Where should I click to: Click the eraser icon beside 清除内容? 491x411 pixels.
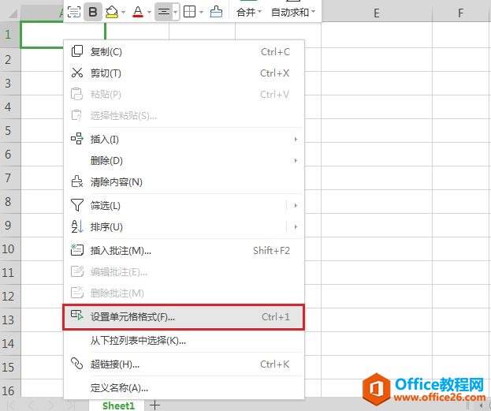point(77,181)
